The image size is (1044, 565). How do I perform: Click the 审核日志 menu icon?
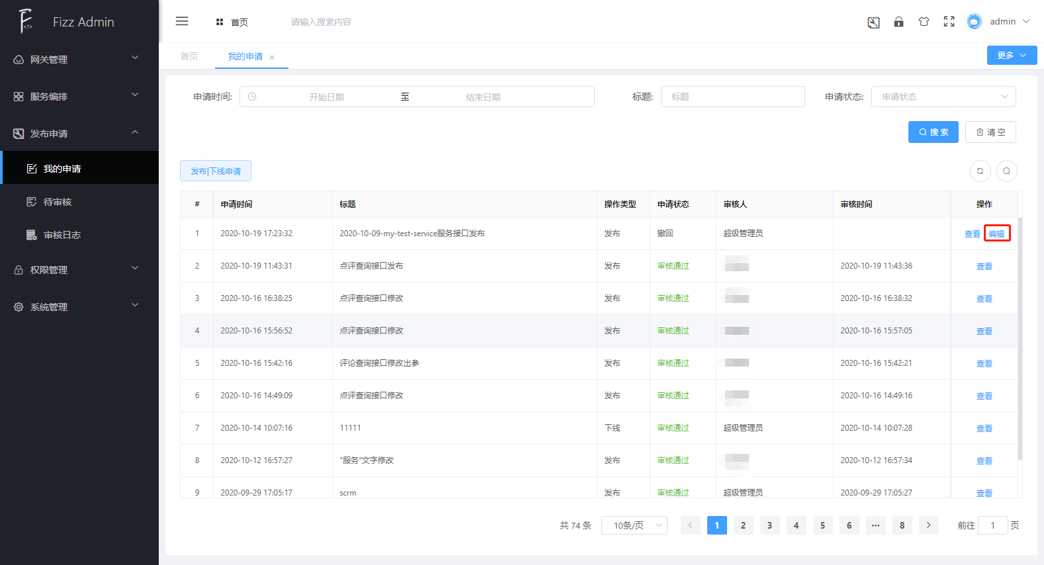click(32, 235)
